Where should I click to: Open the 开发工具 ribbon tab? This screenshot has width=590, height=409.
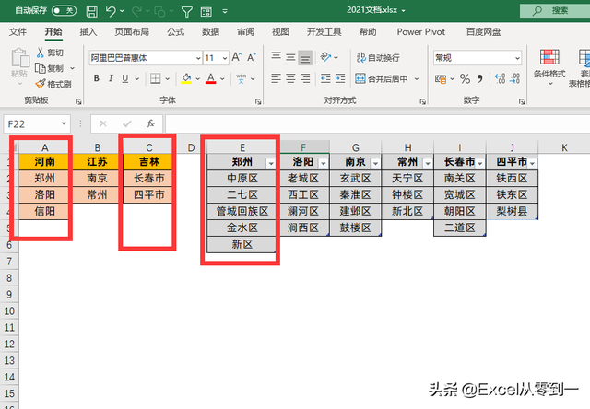click(x=324, y=32)
